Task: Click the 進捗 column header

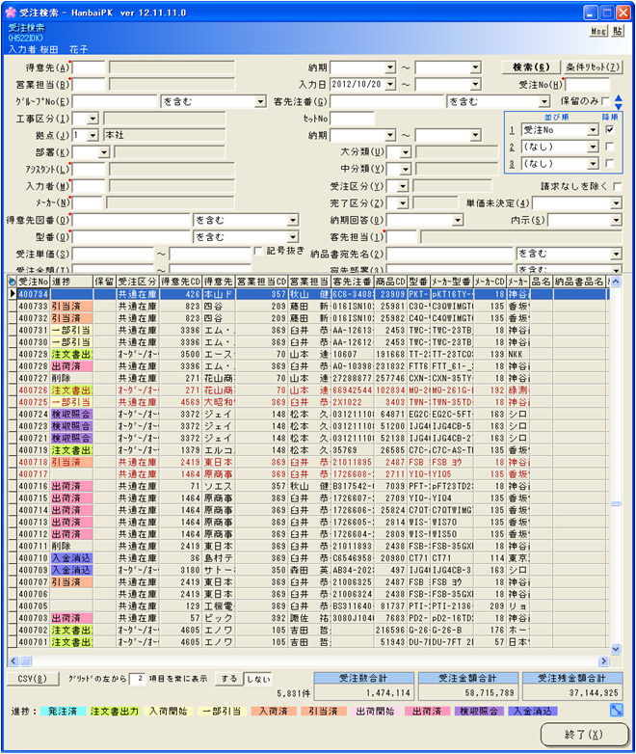Action: tap(69, 281)
